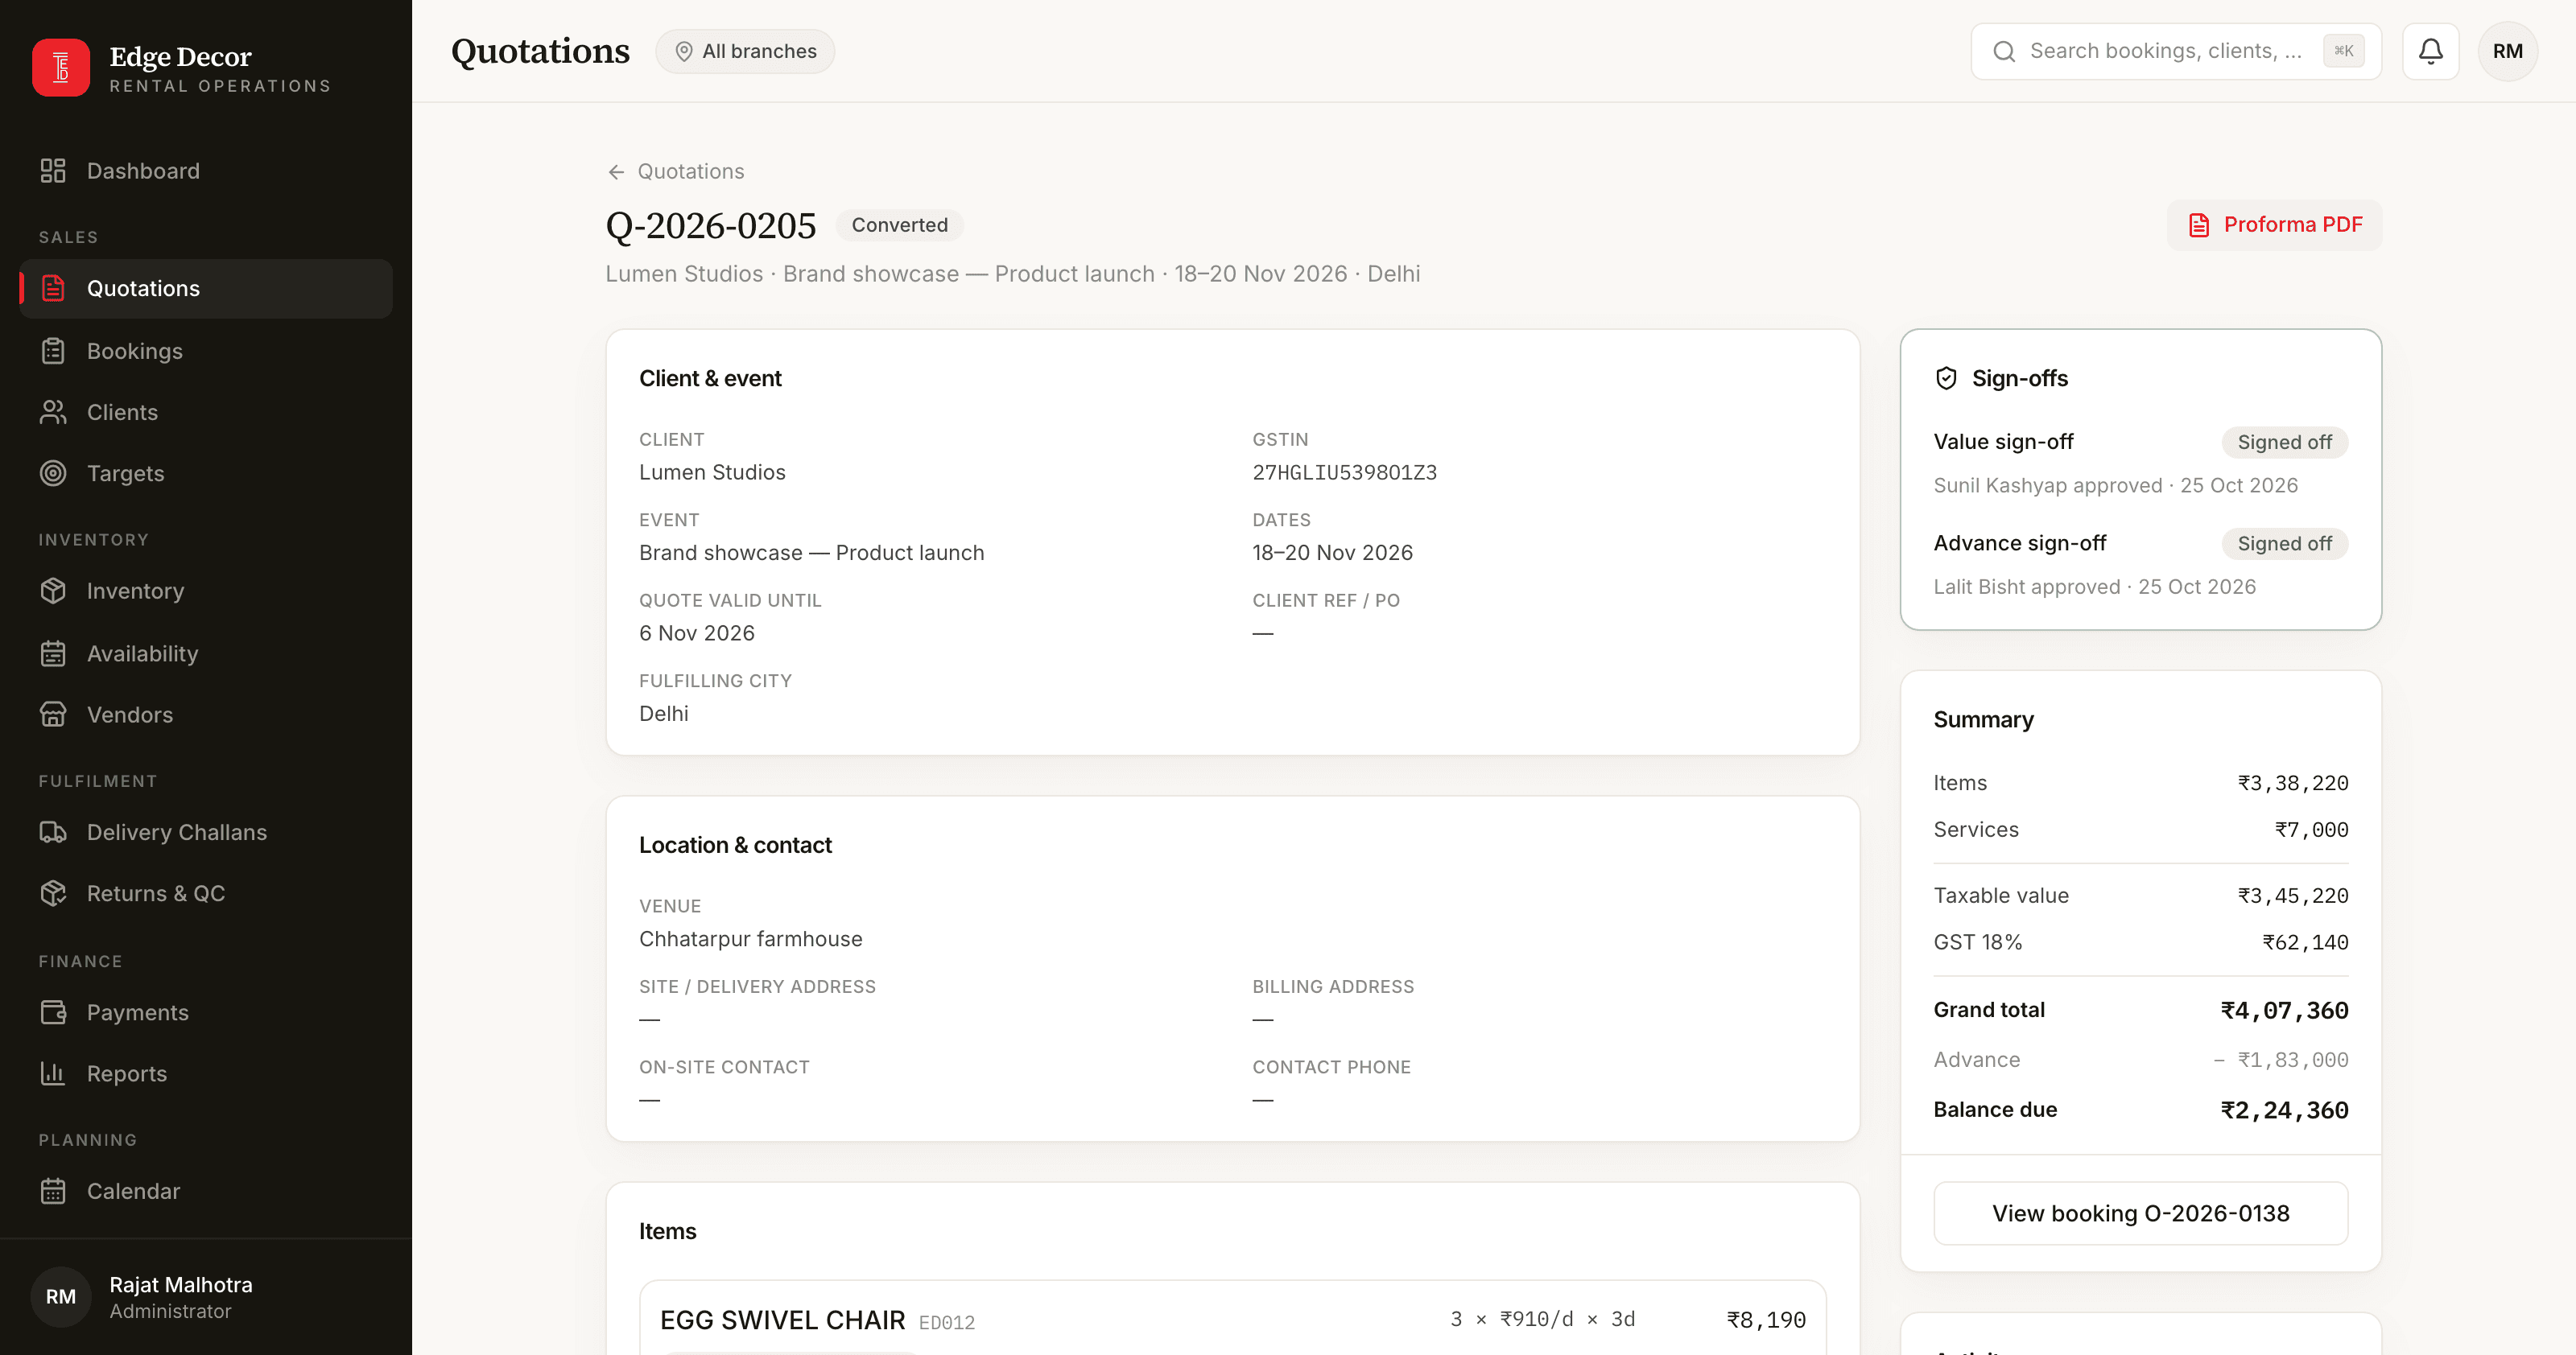Image resolution: width=2576 pixels, height=1355 pixels.
Task: Click the quote valid until 6 Nov 2026
Action: pyautogui.click(x=697, y=633)
